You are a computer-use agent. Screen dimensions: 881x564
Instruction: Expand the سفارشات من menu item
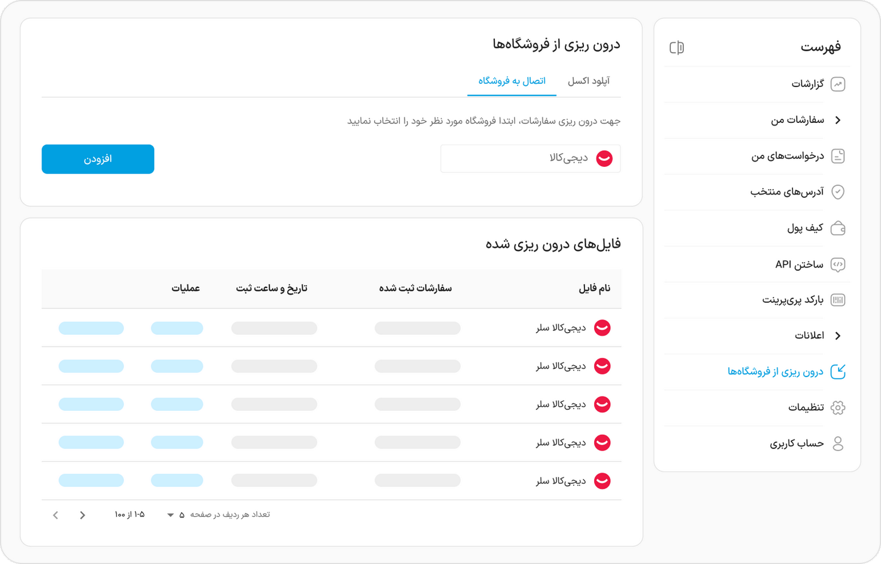point(839,120)
